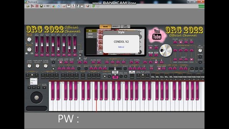Toggle mute button under first fader
The width and height of the screenshot is (229, 129).
[x=36, y=55]
